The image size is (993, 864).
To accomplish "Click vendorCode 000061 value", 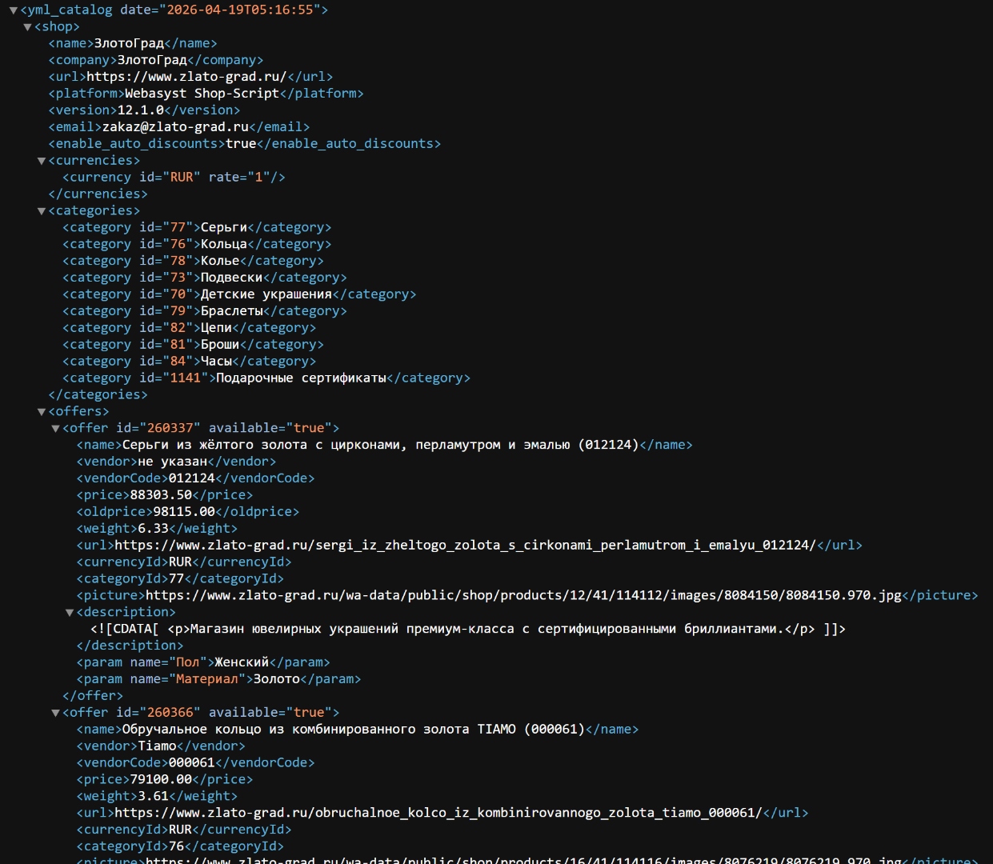I will tap(191, 764).
